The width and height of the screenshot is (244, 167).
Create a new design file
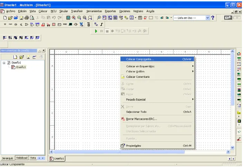5,18
